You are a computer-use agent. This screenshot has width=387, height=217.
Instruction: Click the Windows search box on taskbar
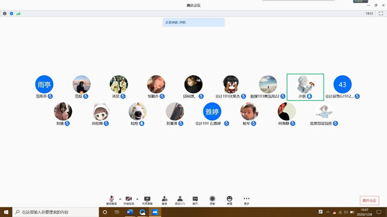point(56,212)
